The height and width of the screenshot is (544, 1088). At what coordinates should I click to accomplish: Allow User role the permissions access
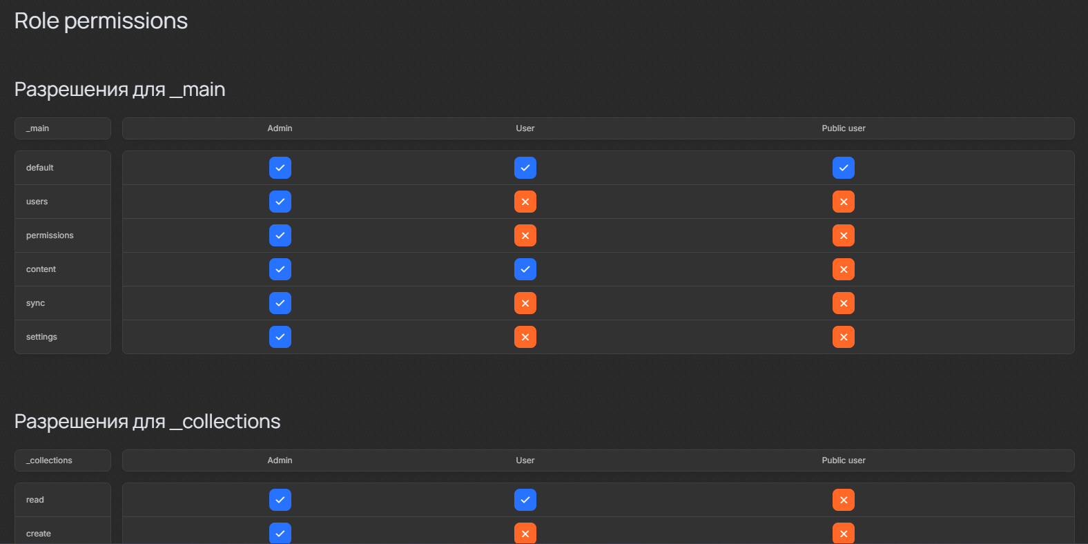point(525,235)
